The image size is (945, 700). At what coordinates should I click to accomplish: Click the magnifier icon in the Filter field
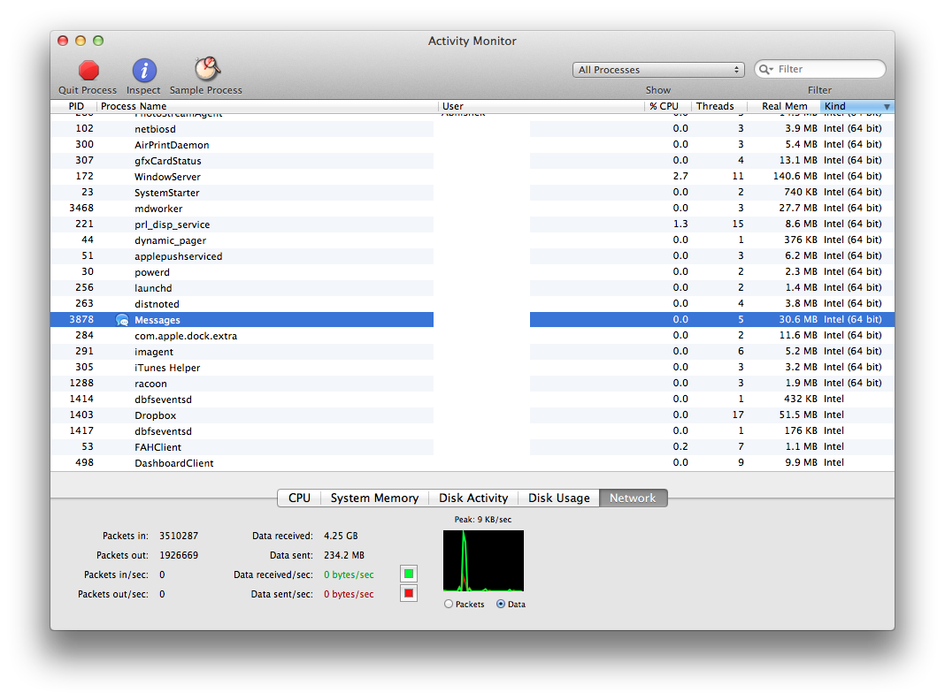click(x=765, y=69)
